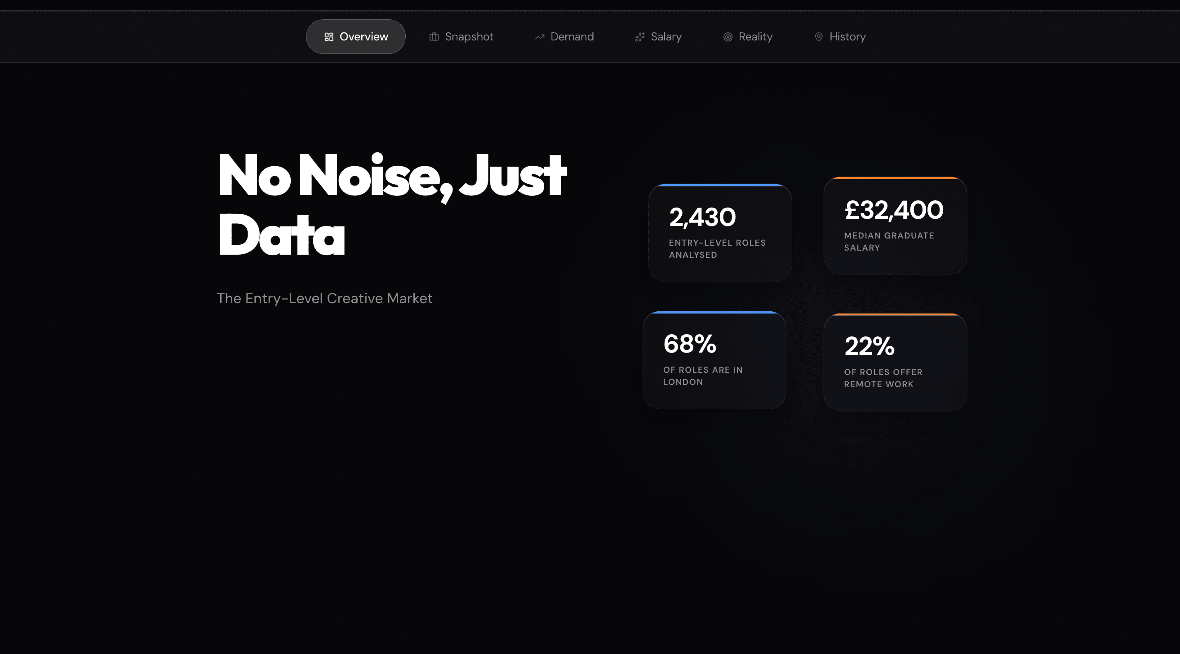Image resolution: width=1180 pixels, height=654 pixels.
Task: Click the 68% roles in London card
Action: [714, 360]
